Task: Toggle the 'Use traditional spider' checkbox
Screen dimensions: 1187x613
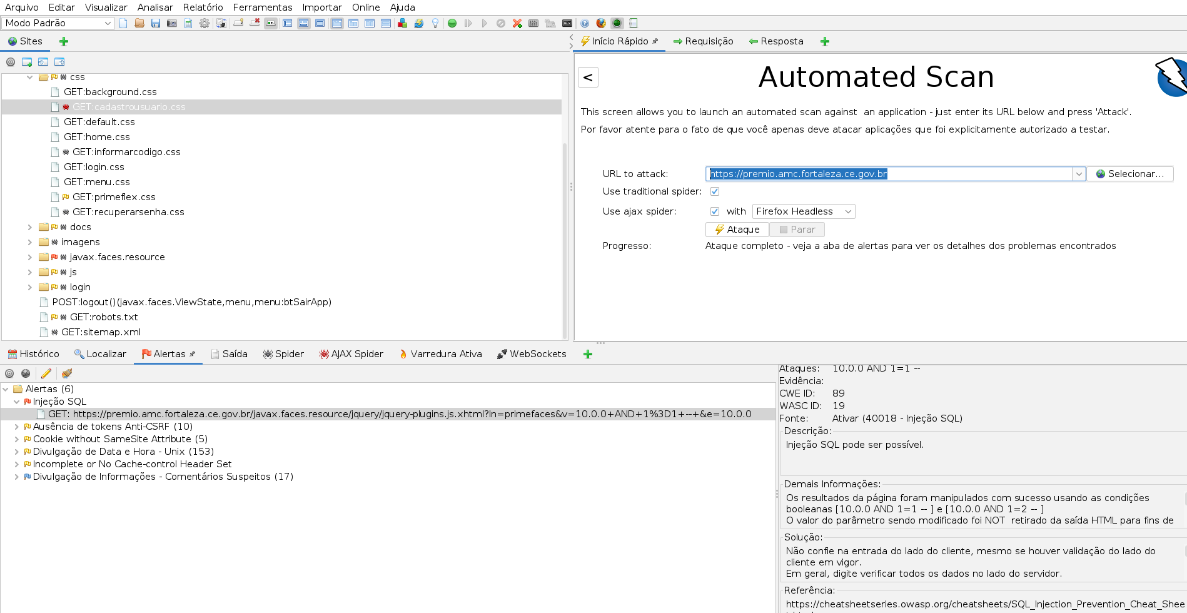Action: point(715,191)
